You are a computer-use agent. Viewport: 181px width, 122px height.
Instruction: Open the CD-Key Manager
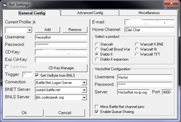coord(61,68)
